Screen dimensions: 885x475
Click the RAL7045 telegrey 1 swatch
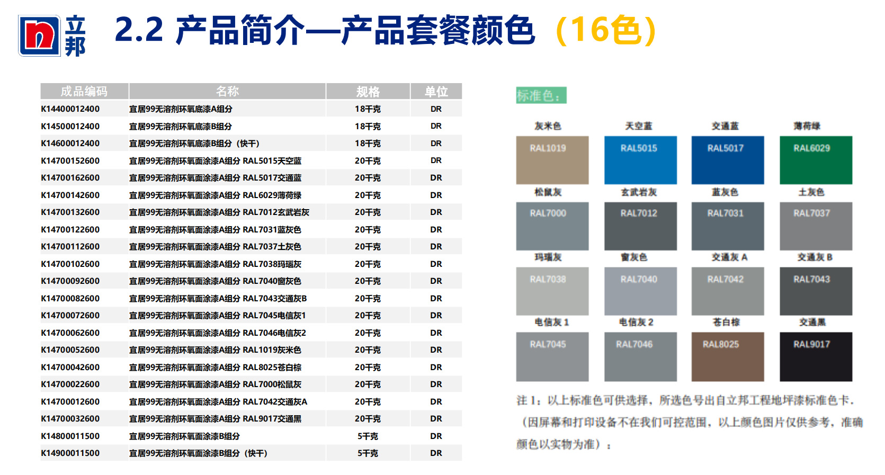tap(552, 357)
